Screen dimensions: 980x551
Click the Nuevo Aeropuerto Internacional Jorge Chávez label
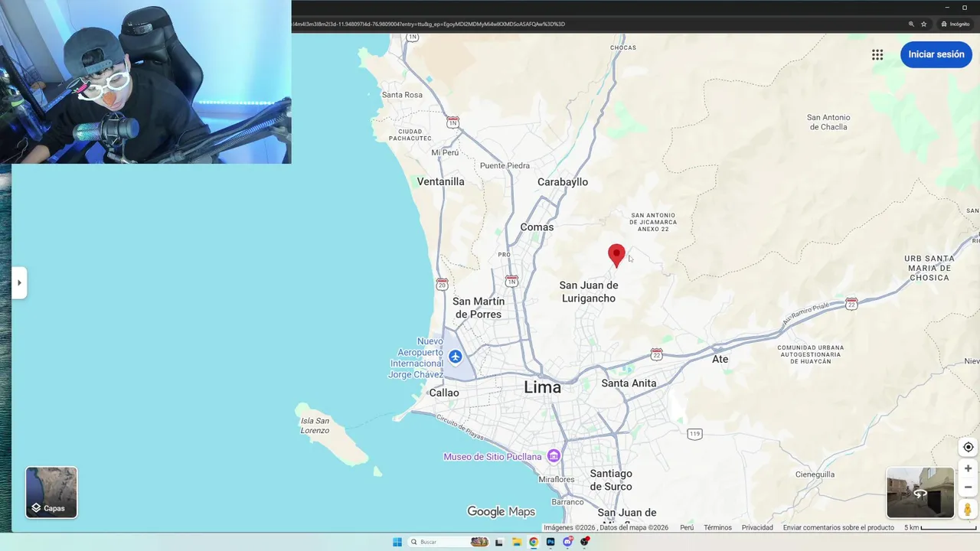tap(416, 357)
